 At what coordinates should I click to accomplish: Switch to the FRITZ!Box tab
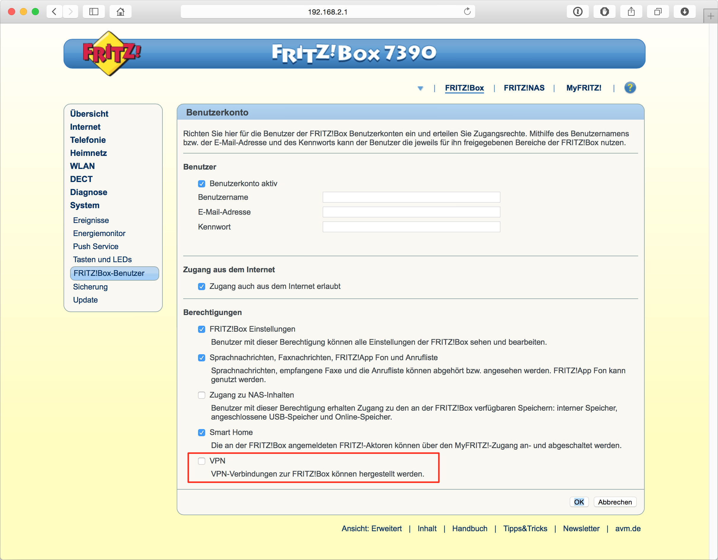point(464,88)
